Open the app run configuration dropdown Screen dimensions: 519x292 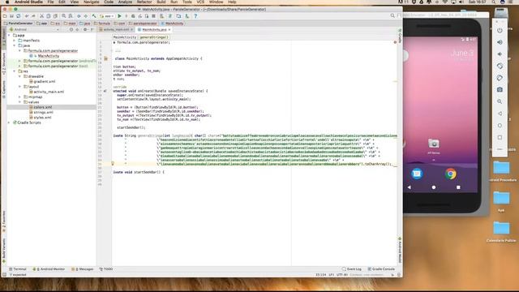(x=107, y=16)
